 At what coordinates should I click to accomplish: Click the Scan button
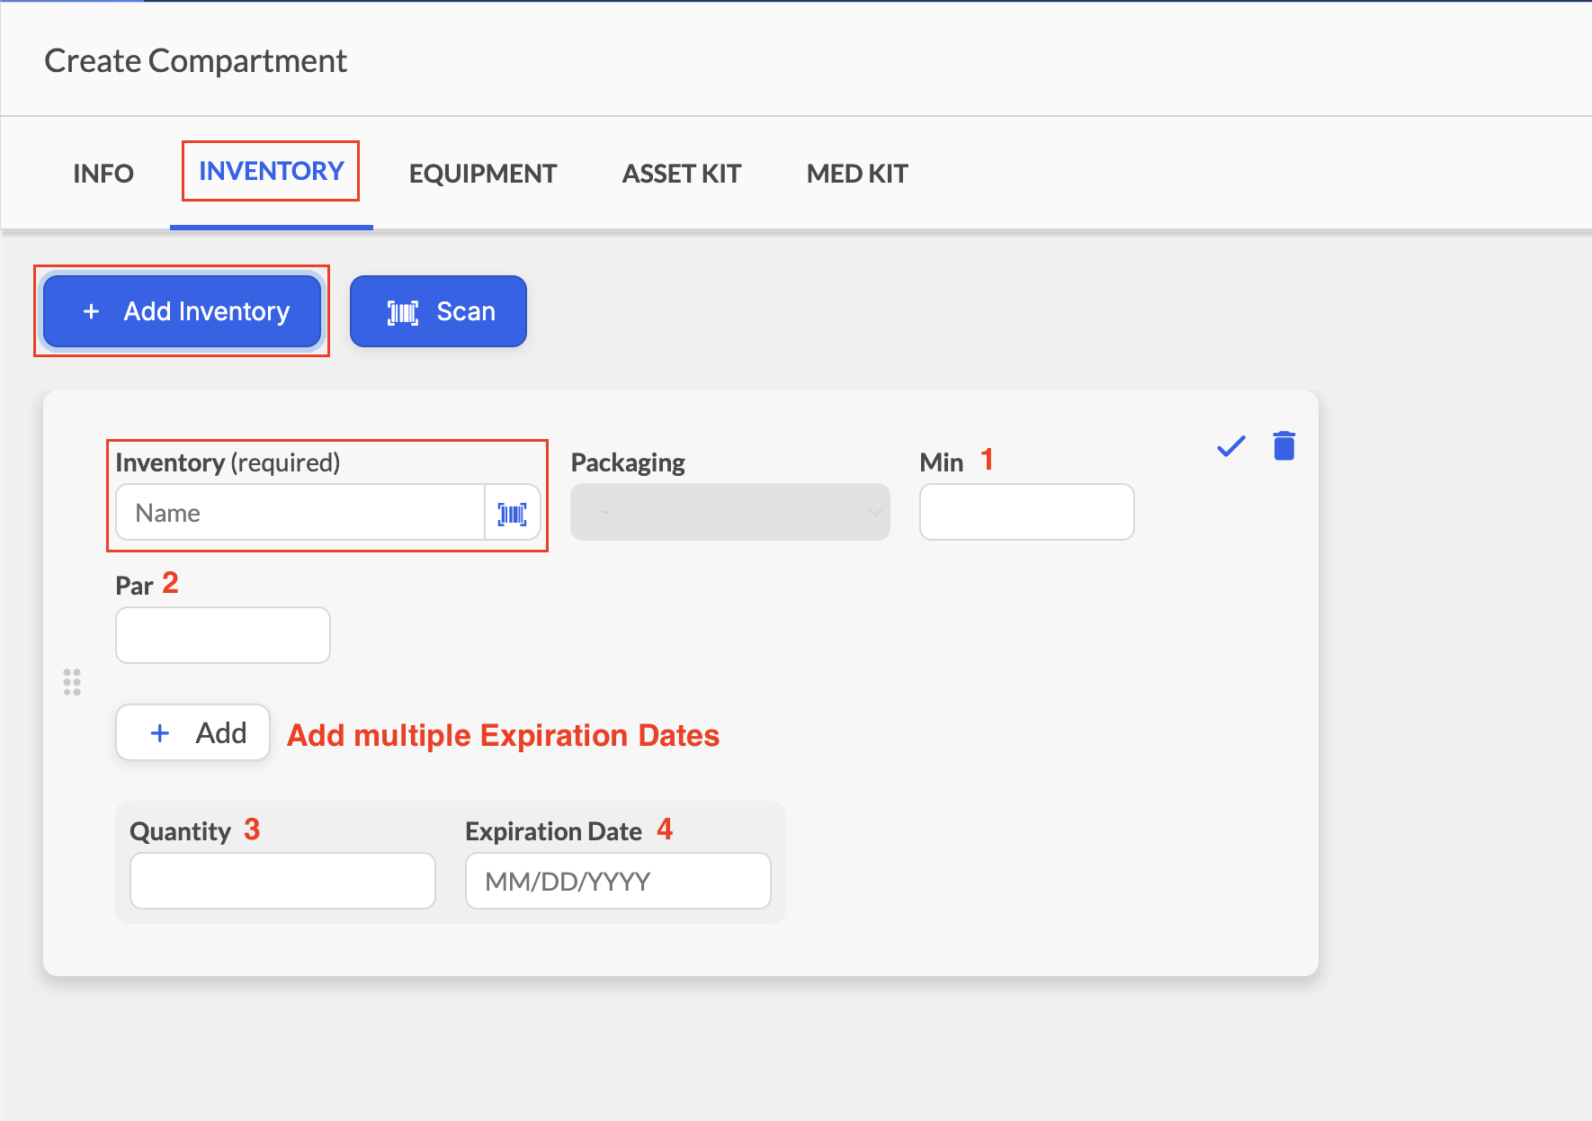(438, 311)
